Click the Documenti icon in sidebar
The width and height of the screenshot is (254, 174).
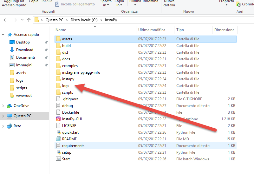pyautogui.click(x=12, y=57)
